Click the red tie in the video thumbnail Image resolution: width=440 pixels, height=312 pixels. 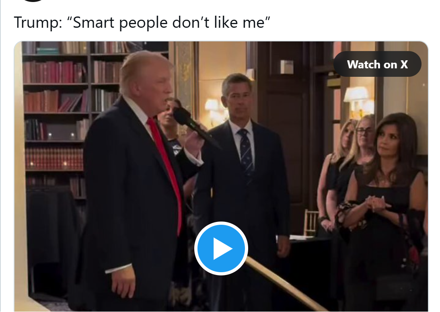point(167,171)
